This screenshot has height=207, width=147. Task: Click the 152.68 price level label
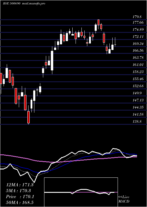point(138,86)
